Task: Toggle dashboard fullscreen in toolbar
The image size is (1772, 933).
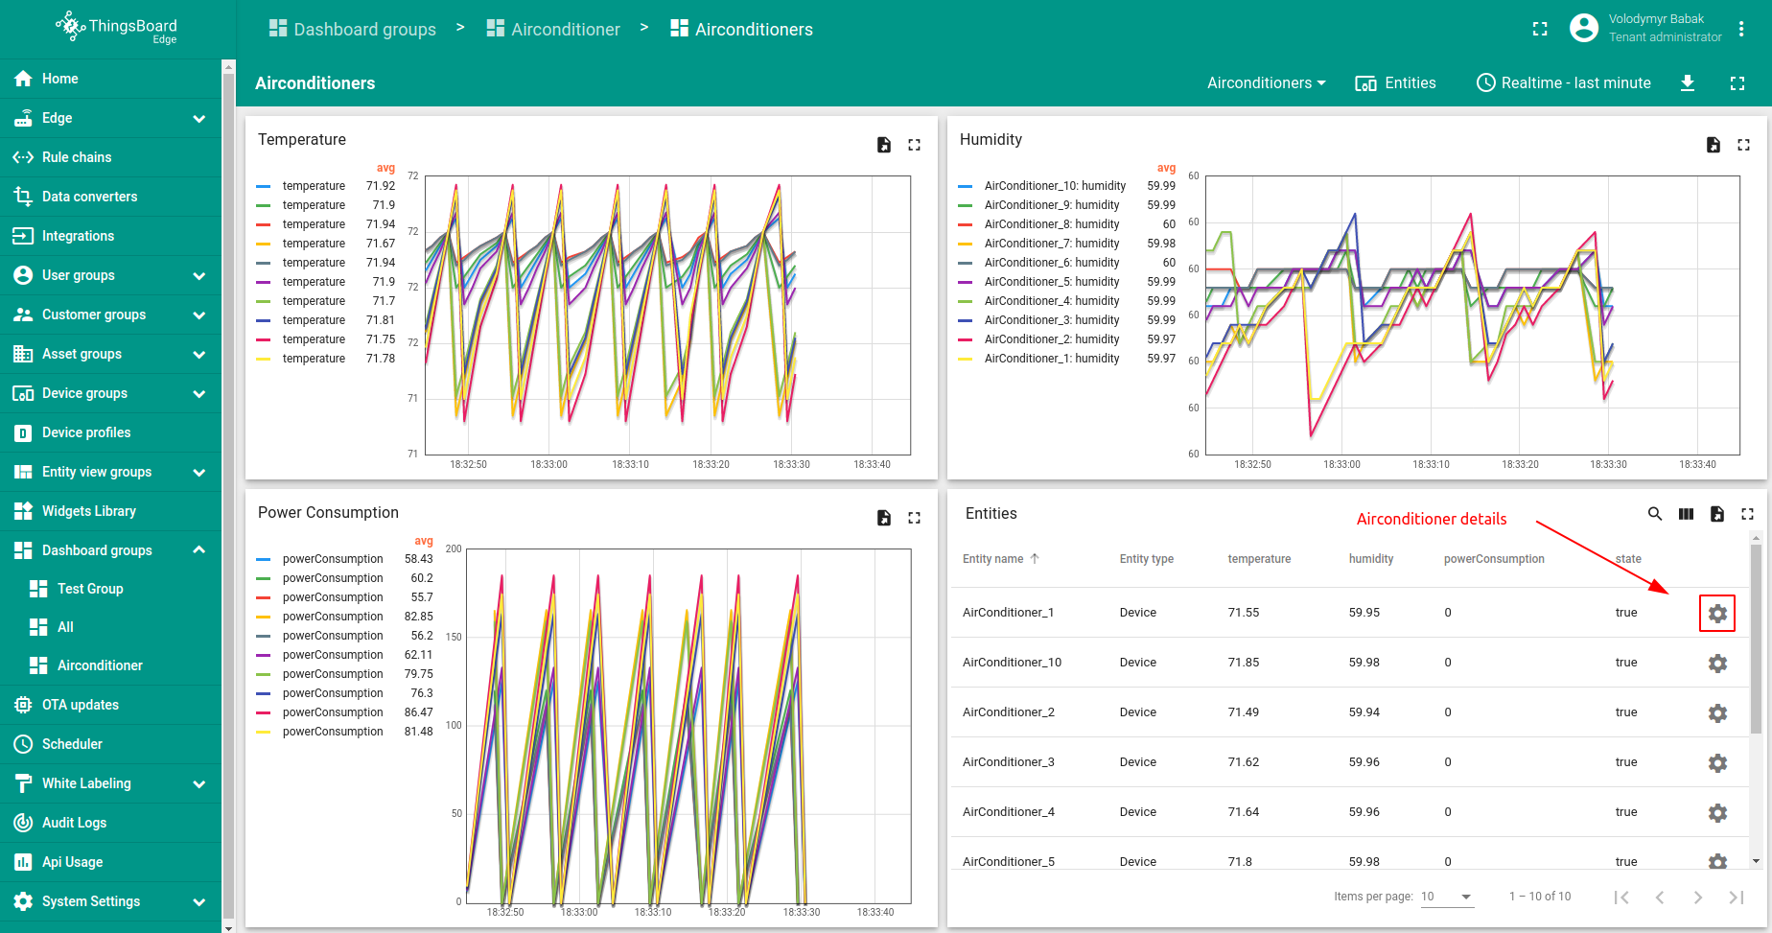Action: 1737,83
